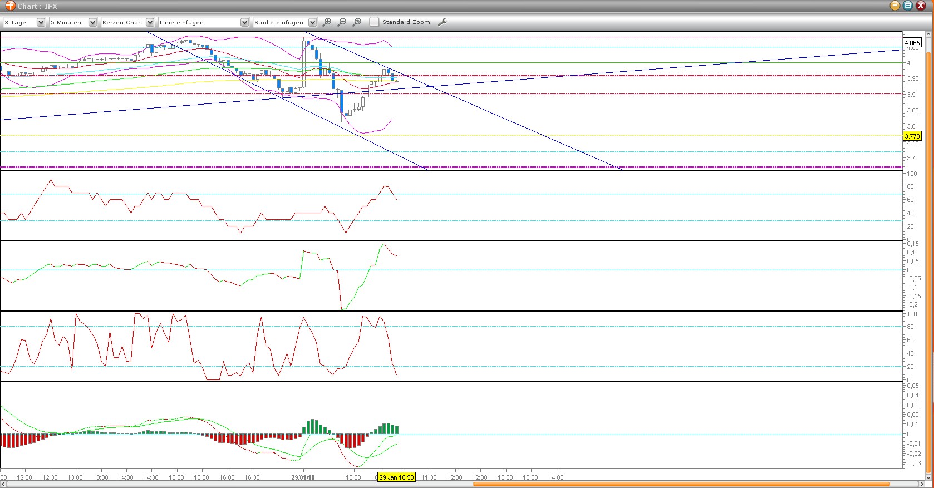Click the orange app logo in the title bar
This screenshot has width=934, height=488.
[x=10, y=6]
